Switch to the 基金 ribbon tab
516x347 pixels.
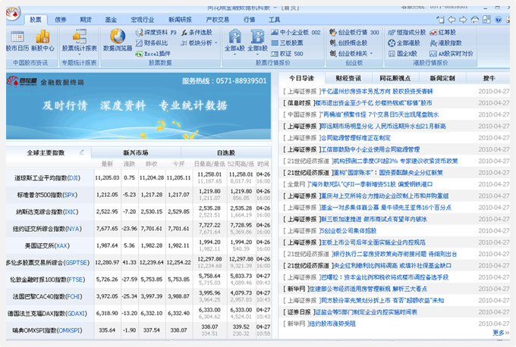pos(111,20)
